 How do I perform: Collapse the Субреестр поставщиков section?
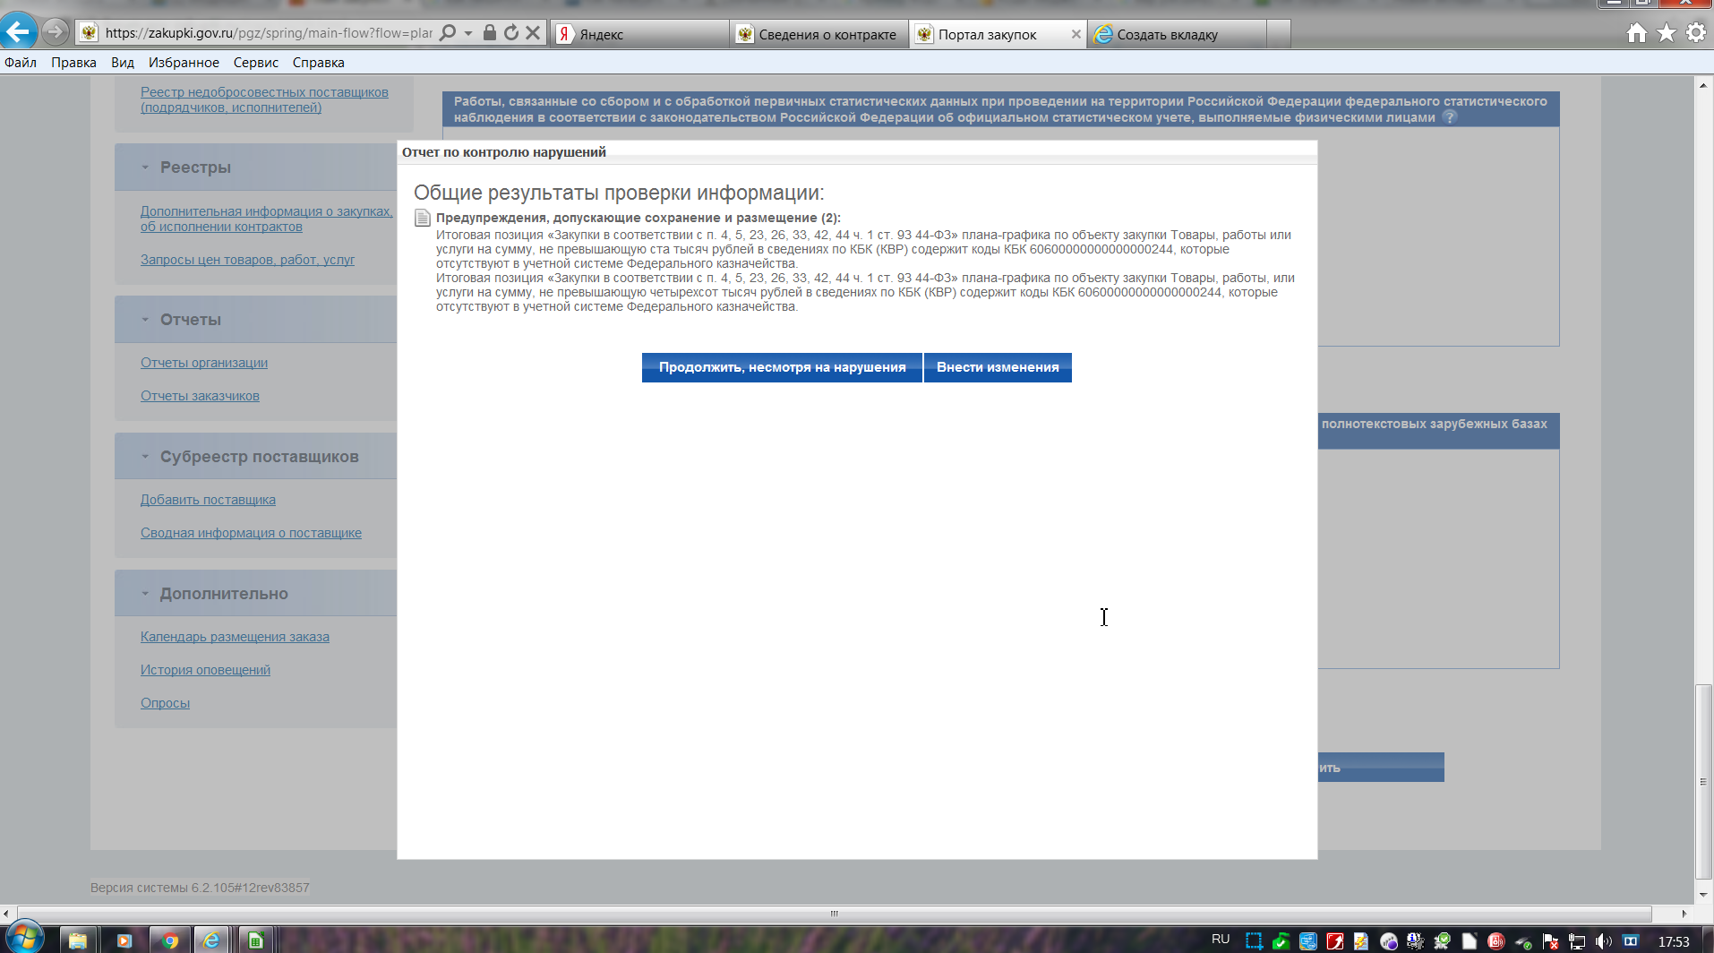click(145, 457)
